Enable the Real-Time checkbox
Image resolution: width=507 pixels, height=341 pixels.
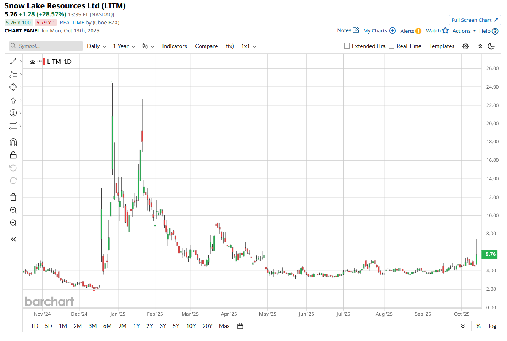(x=392, y=46)
